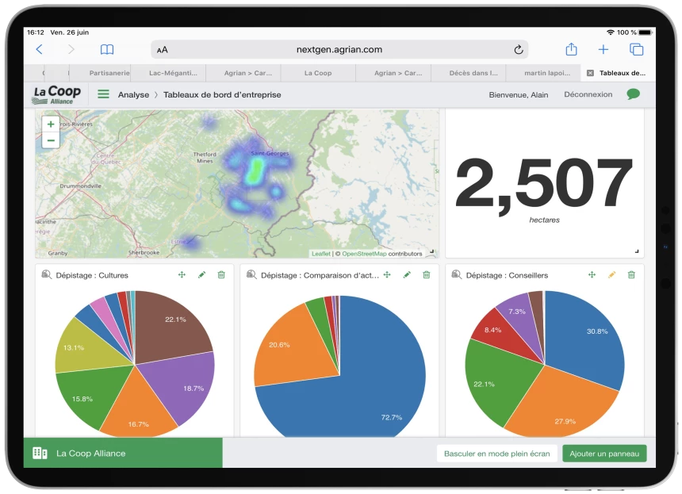682x494 pixels.
Task: Zoom in on the heatmap map
Action: (51, 124)
